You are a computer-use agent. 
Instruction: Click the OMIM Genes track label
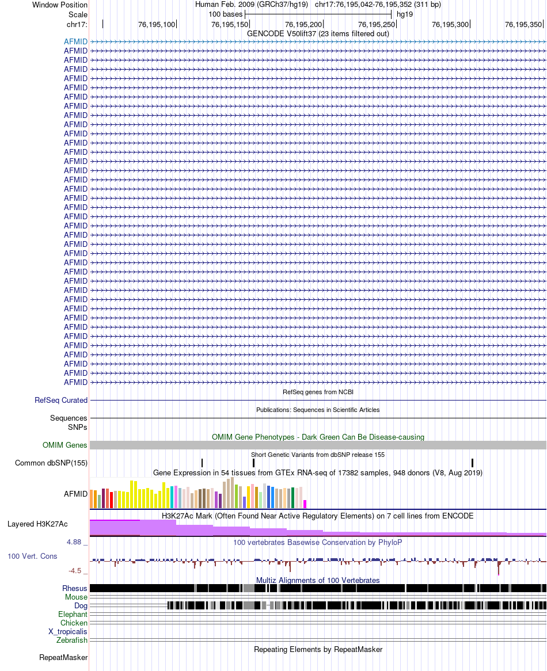pos(64,445)
